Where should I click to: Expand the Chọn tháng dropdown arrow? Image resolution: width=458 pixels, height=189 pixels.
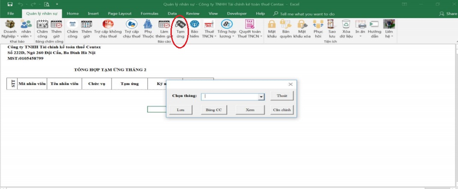point(260,97)
